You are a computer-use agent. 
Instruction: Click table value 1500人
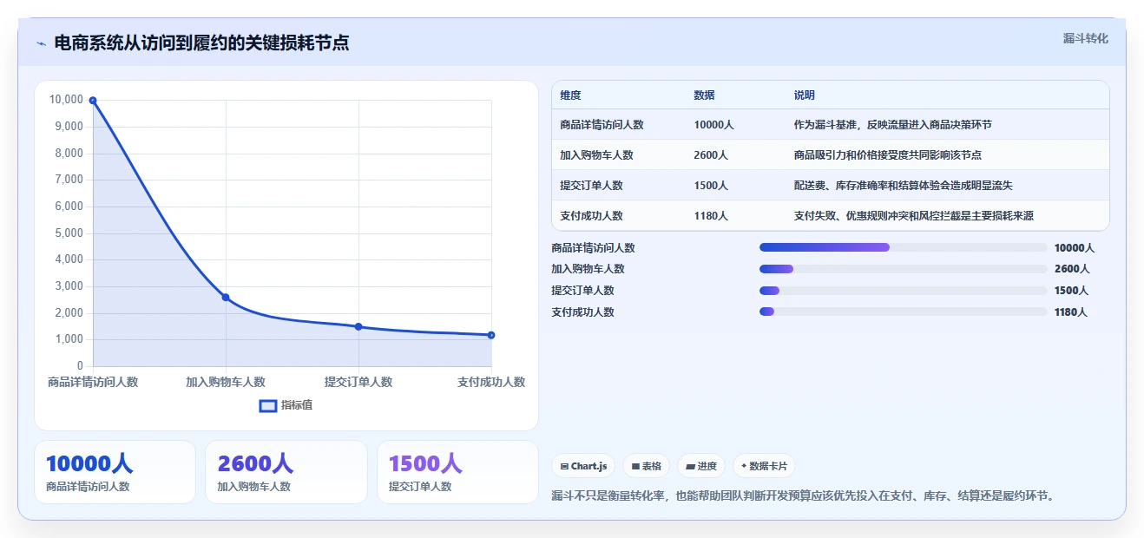click(711, 186)
